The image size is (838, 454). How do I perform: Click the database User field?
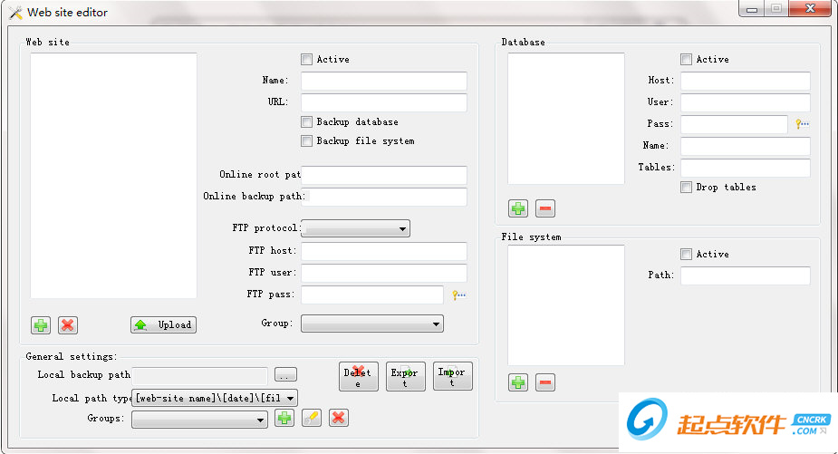[x=745, y=102]
